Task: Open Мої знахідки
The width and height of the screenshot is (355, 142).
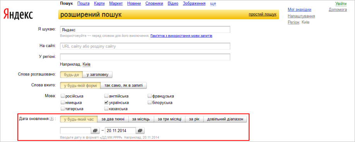Action: [x=299, y=10]
